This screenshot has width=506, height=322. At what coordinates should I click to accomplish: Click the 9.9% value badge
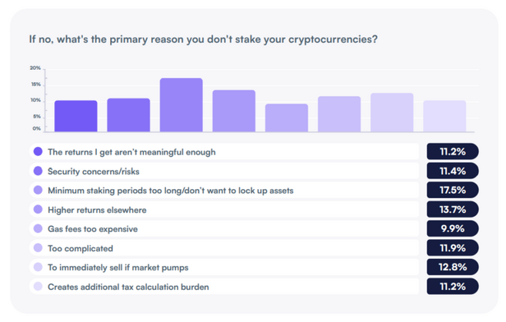pyautogui.click(x=452, y=228)
